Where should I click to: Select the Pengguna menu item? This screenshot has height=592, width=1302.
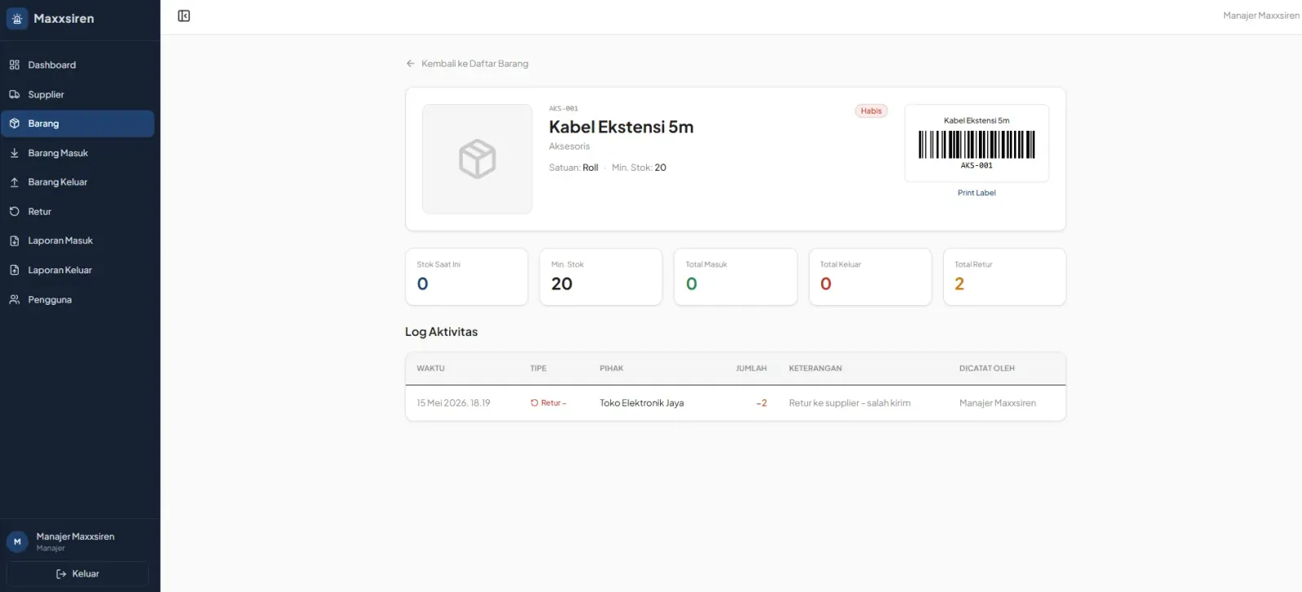pos(77,300)
